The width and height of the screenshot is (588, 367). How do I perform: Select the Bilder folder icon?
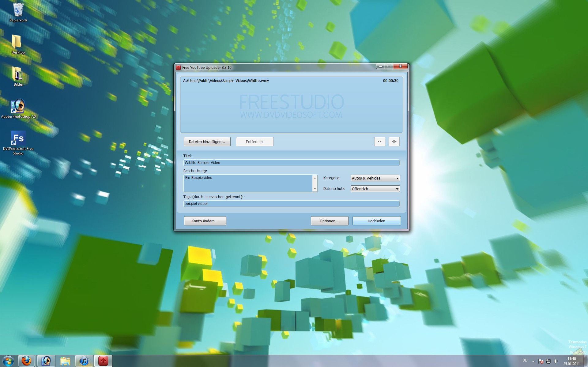(x=18, y=76)
